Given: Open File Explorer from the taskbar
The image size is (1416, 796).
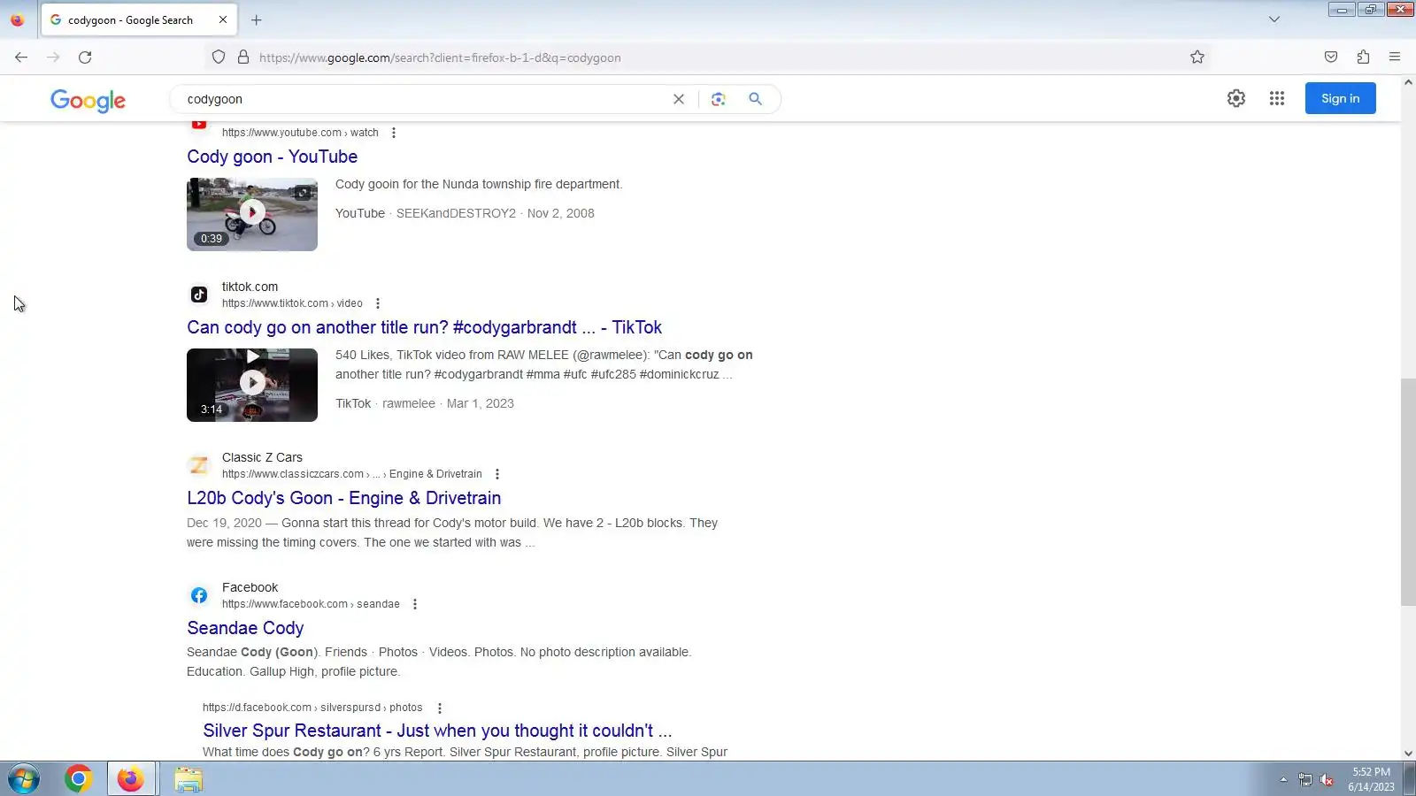Looking at the screenshot, I should point(188,779).
